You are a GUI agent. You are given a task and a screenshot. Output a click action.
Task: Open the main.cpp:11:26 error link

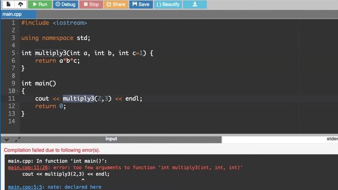[28, 167]
